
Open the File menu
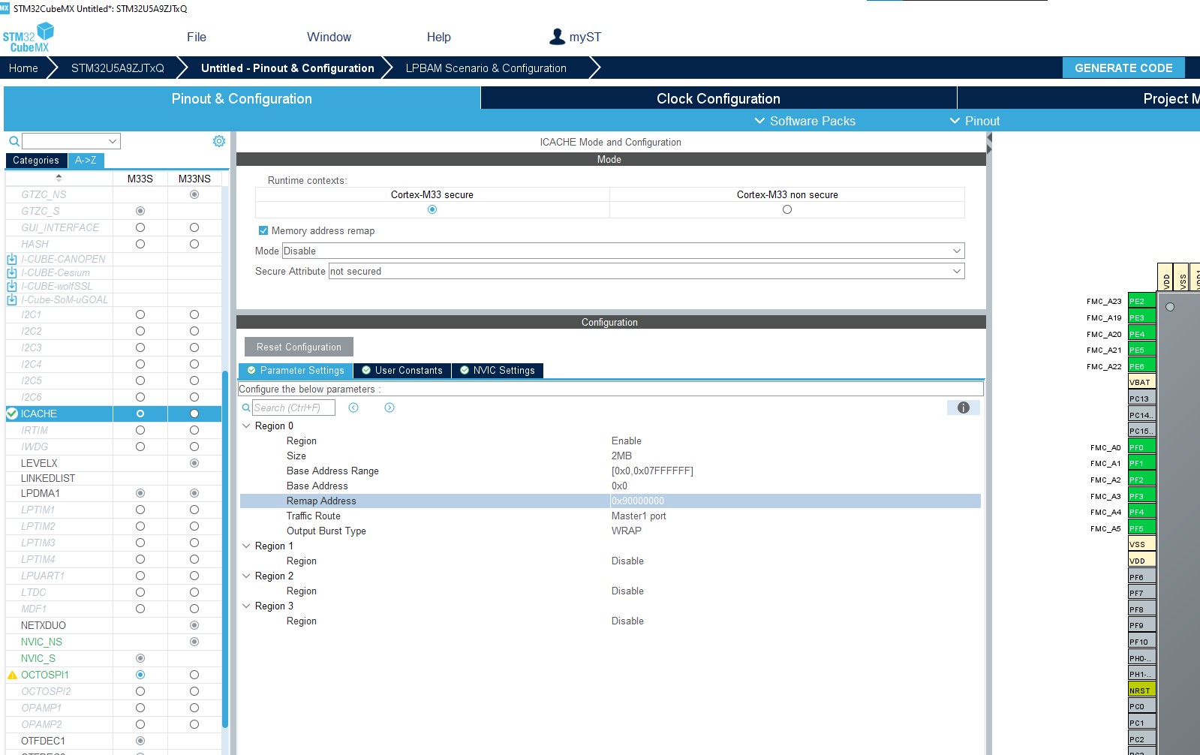tap(197, 37)
